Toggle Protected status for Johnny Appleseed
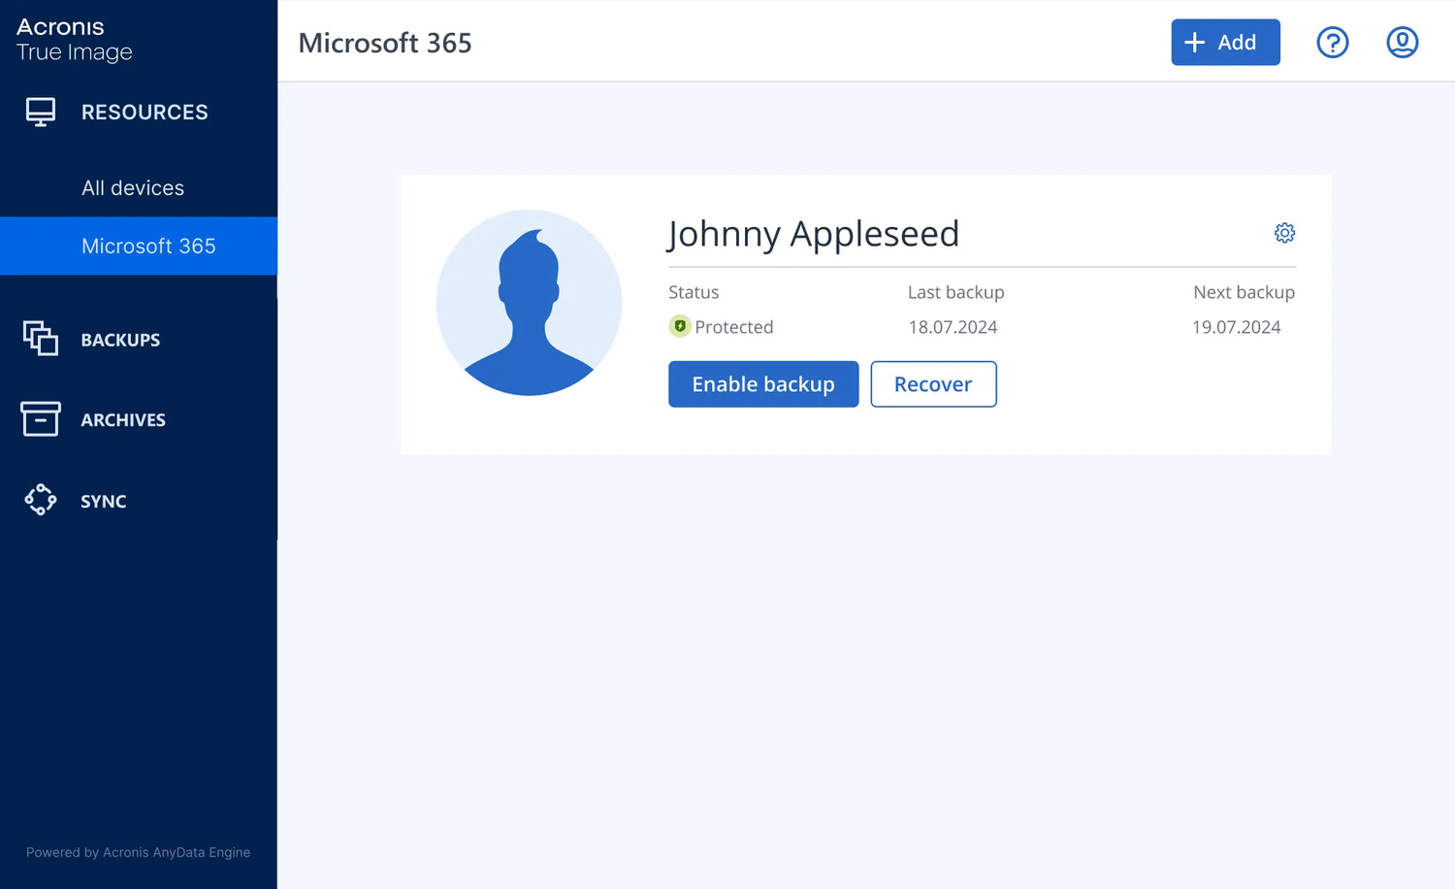Viewport: 1455px width, 889px height. tap(722, 326)
